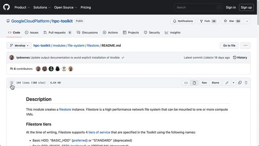Viewport: 259px width, 146px height.
Task: Open hpc-toolkit repository title link
Action: pyautogui.click(x=62, y=21)
